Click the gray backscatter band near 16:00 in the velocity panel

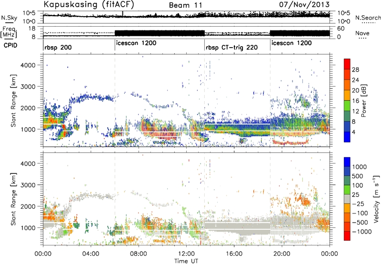click(237, 227)
